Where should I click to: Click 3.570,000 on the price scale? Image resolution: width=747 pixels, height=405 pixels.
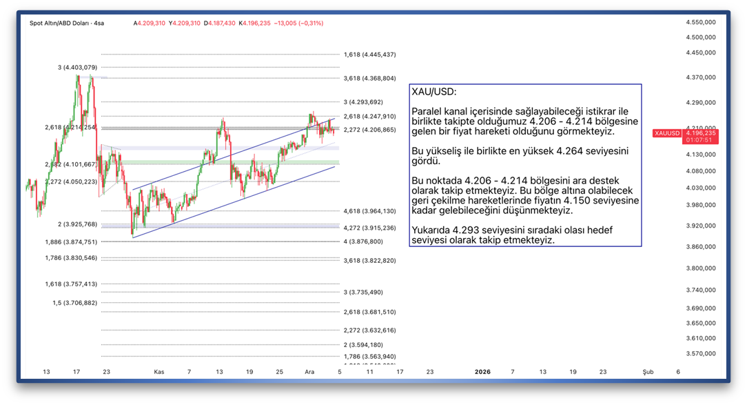pos(700,353)
